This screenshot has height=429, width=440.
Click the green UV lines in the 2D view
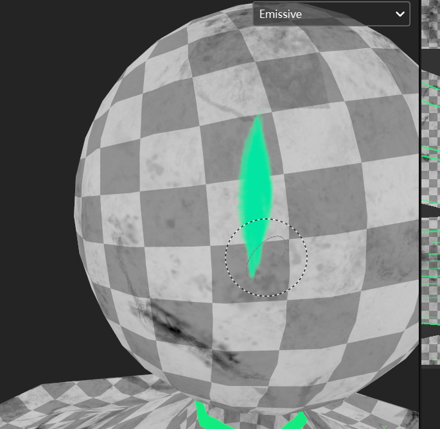[430, 154]
